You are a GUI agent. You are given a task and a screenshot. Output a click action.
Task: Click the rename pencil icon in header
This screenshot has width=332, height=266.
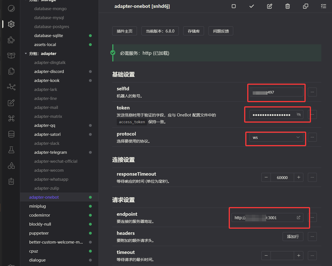click(269, 6)
